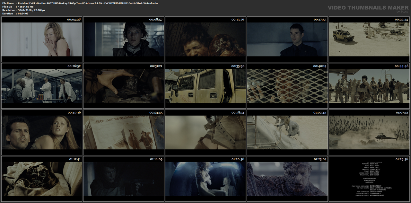411x203 pixels.
Task: Click the helicopter thumbnail at 01:07:12
Action: pos(369,132)
